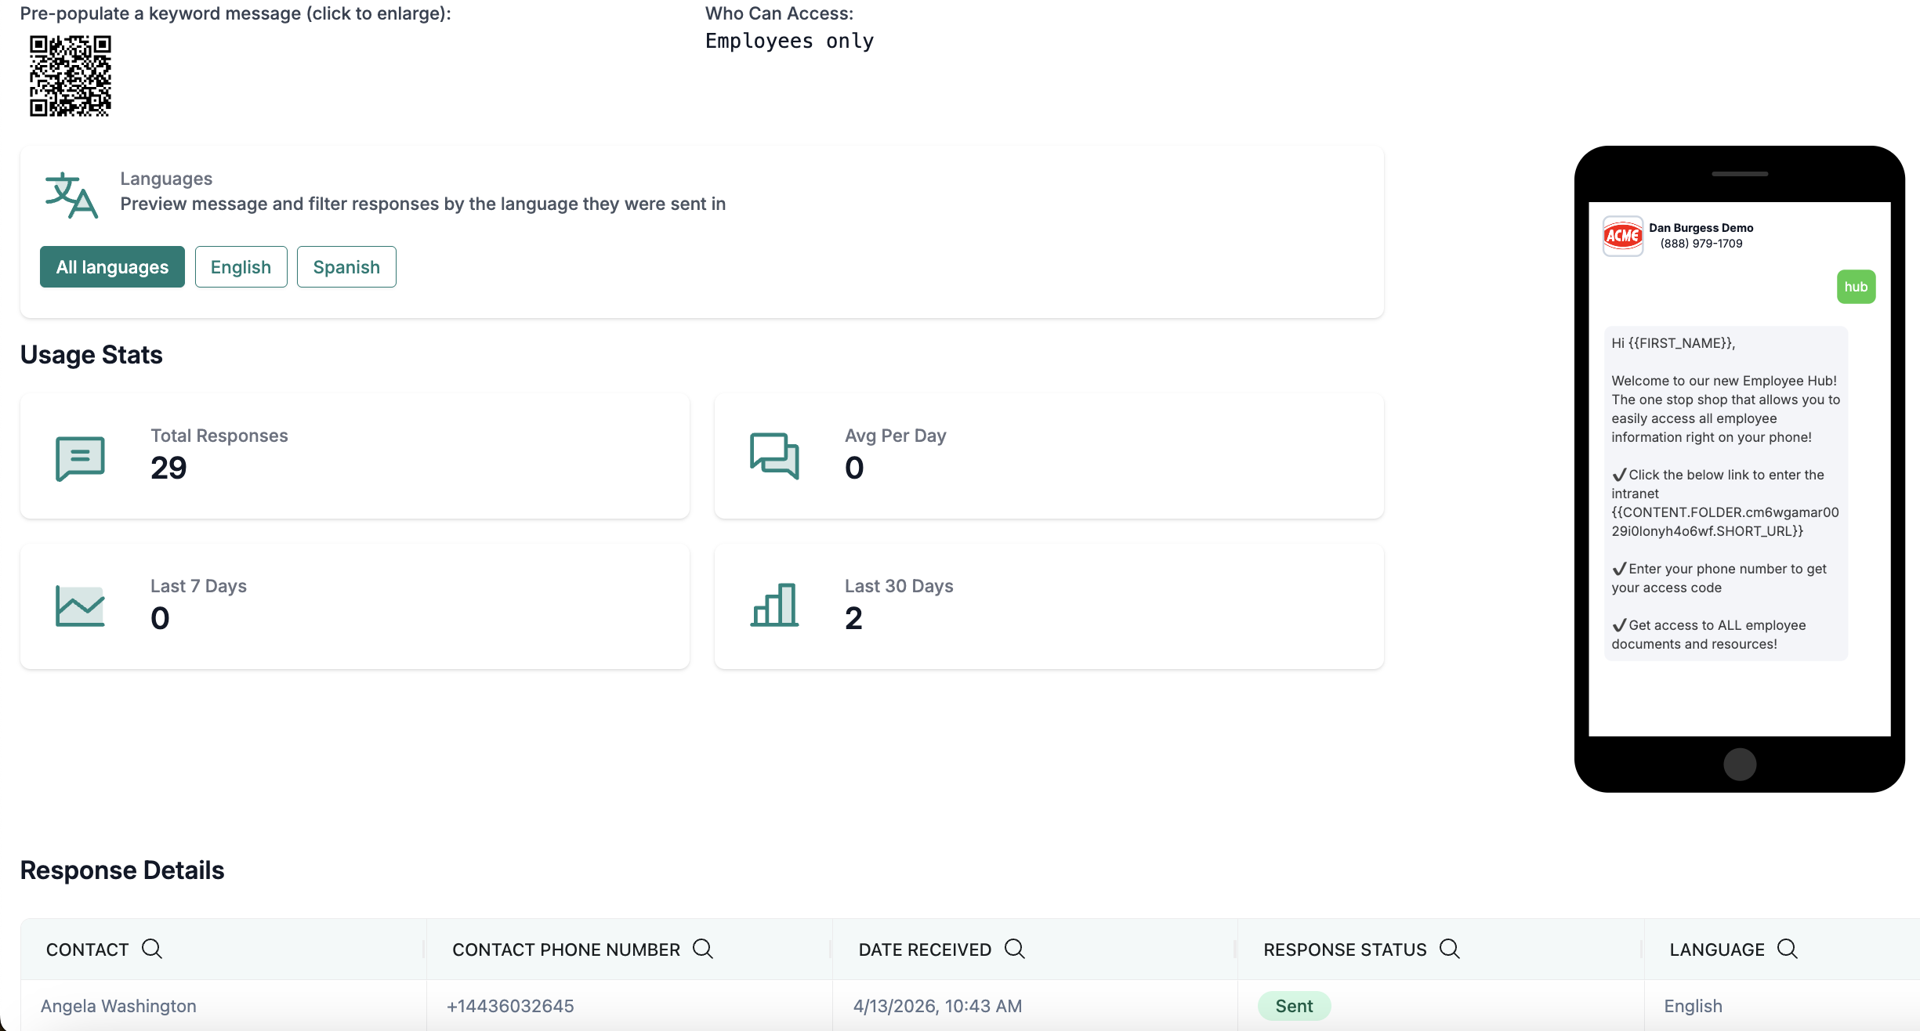Click the Sent status badge
1920x1031 pixels.
coord(1294,1006)
